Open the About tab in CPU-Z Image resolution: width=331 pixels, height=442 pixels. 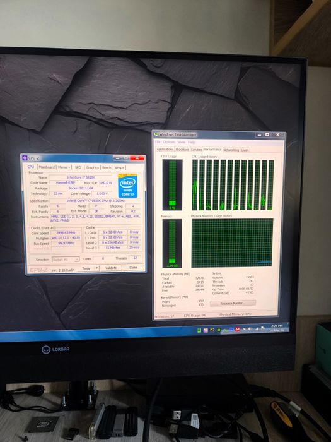tap(119, 167)
